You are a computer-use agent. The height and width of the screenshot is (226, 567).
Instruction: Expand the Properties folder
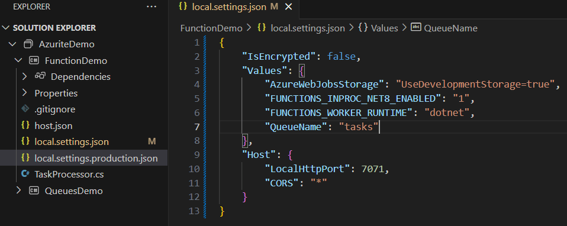pos(25,93)
